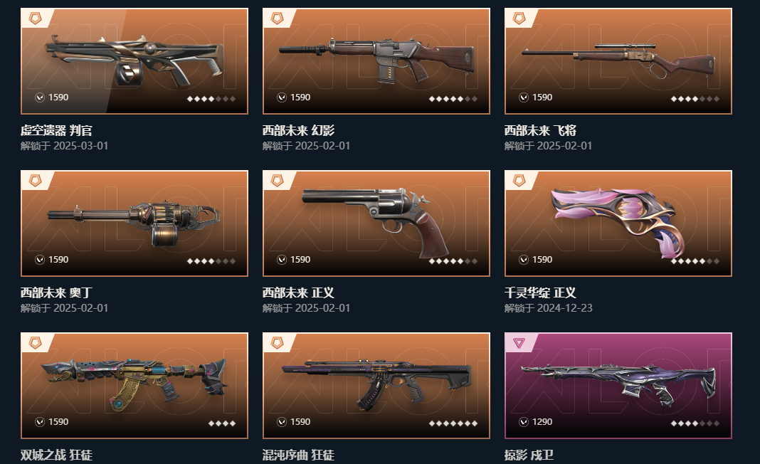Select the 西部未来 飞将 sniper skin image
The width and height of the screenshot is (760, 464).
click(x=618, y=61)
